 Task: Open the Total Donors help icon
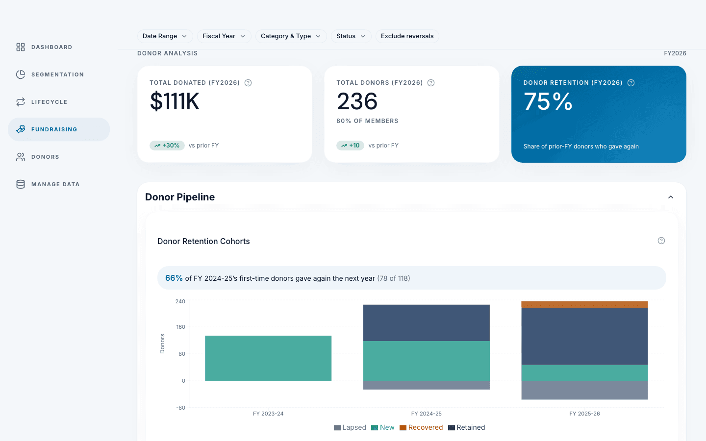(431, 83)
